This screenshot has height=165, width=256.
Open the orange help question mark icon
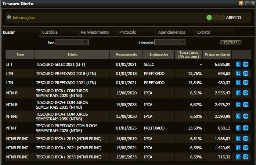[x=241, y=3]
